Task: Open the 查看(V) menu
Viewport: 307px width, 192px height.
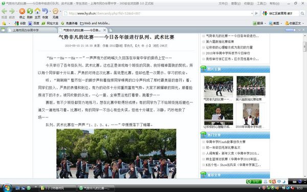Action: pos(236,4)
